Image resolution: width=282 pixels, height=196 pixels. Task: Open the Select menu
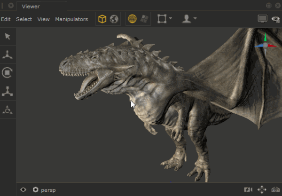pos(24,19)
